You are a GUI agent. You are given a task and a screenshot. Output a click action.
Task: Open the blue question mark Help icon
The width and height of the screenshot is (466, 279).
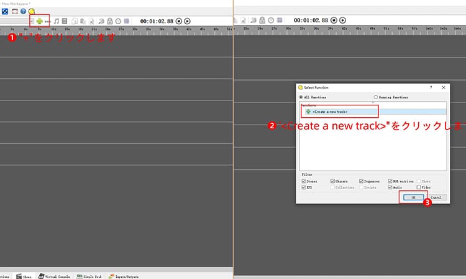[x=23, y=11]
